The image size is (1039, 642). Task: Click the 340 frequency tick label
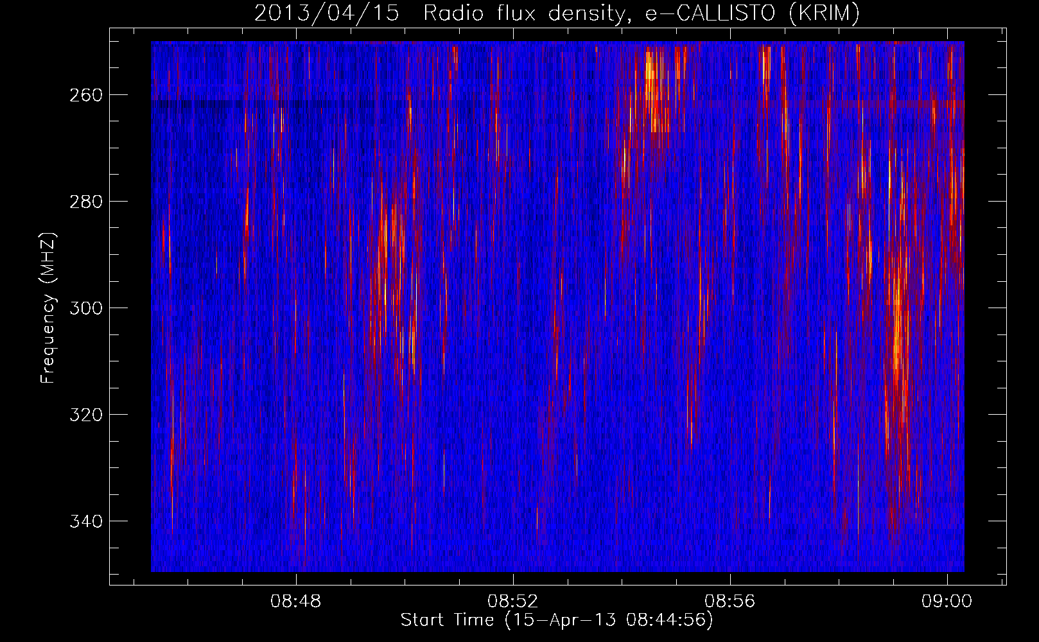coord(85,521)
